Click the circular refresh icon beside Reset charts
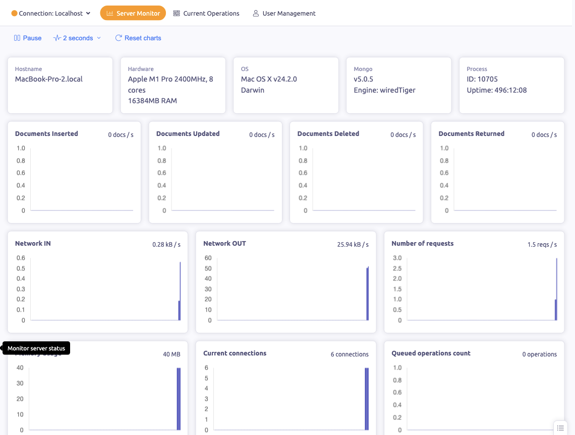The height and width of the screenshot is (435, 575). [118, 38]
